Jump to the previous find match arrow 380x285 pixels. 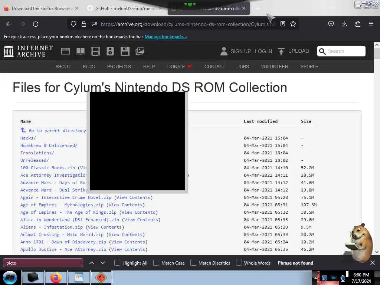[92, 263]
